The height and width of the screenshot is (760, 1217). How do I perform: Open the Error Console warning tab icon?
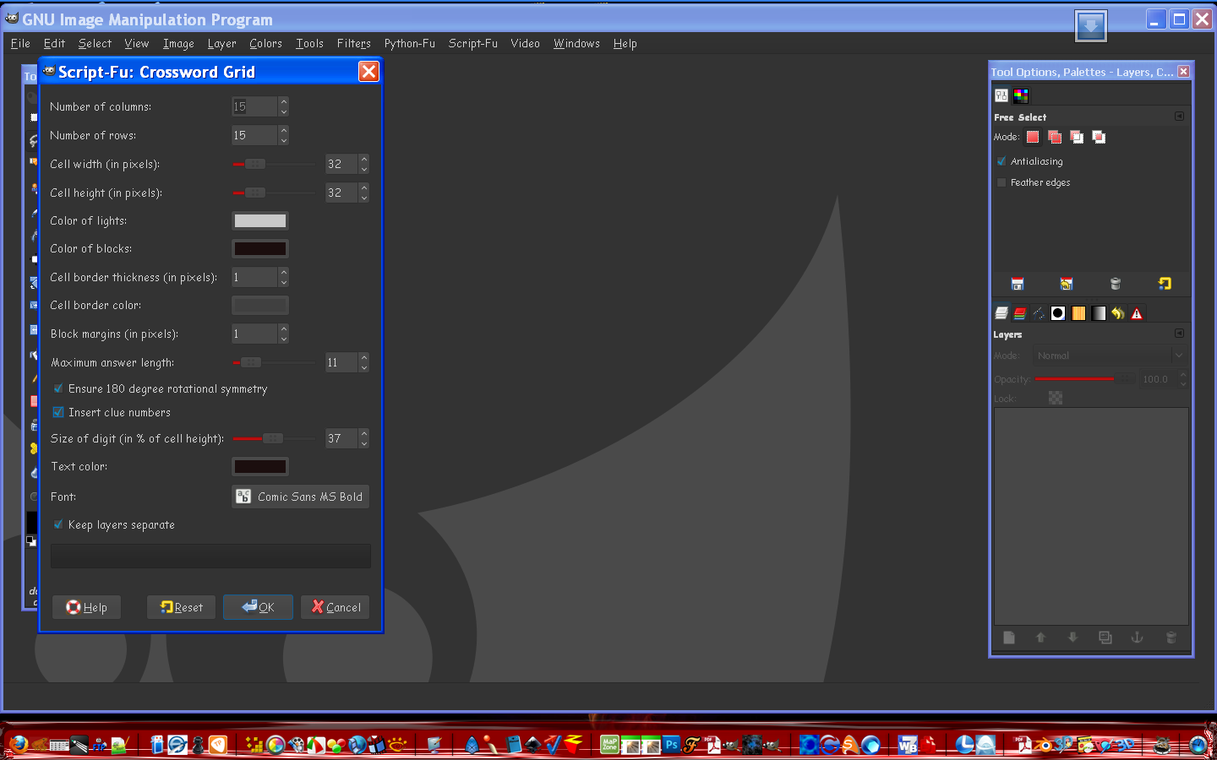click(x=1137, y=313)
